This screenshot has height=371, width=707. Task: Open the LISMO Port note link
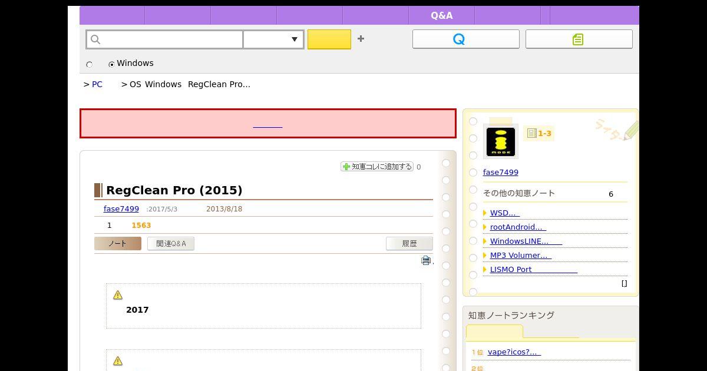click(x=534, y=270)
